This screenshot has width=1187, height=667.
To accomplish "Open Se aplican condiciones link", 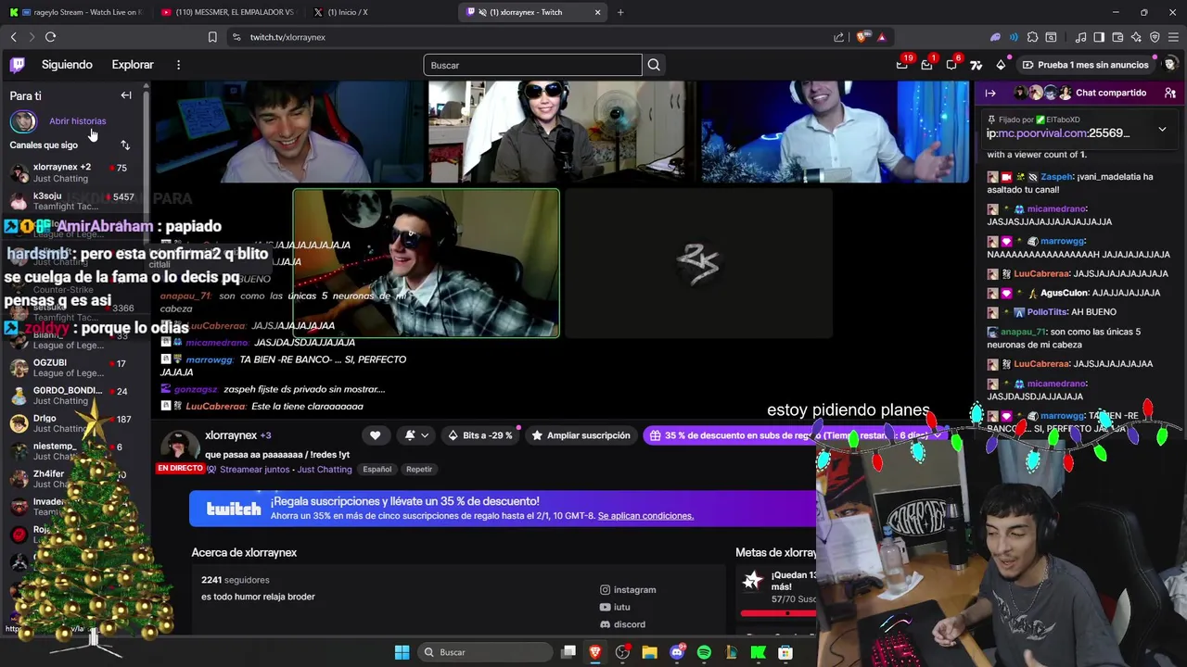I will (x=645, y=516).
